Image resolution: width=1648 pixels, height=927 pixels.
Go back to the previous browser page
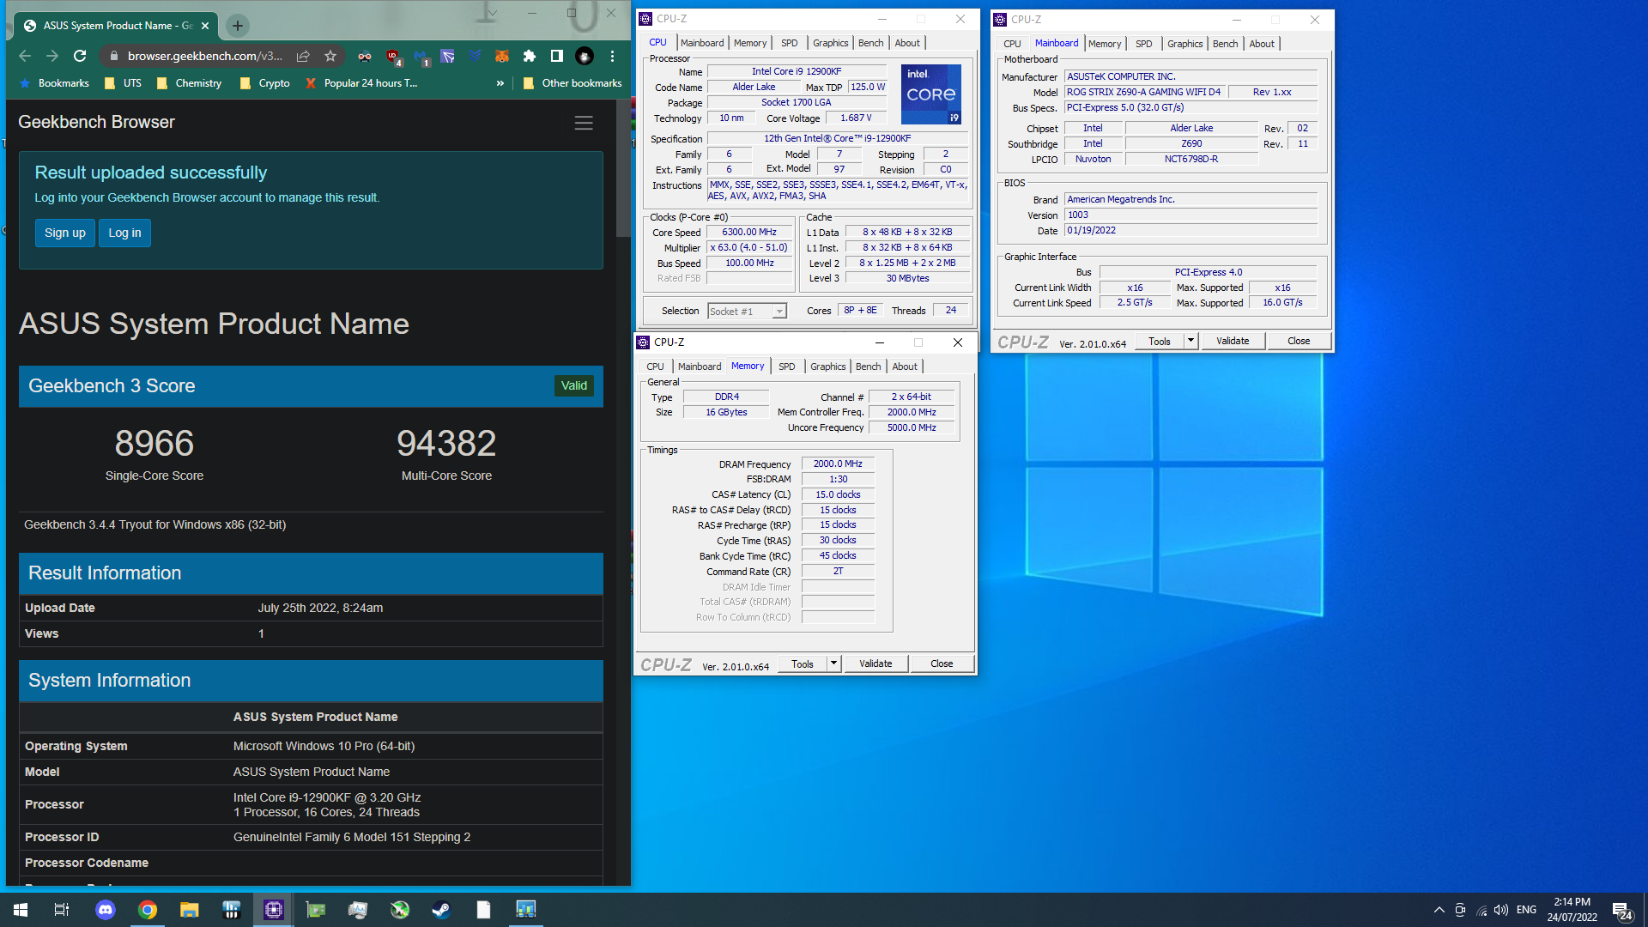click(x=25, y=56)
